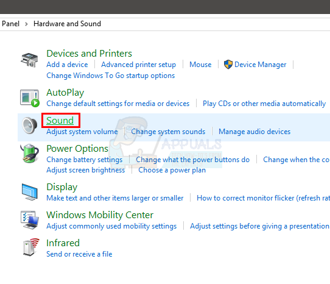
Task: Open Windows Mobility Center heading
Action: click(x=100, y=215)
